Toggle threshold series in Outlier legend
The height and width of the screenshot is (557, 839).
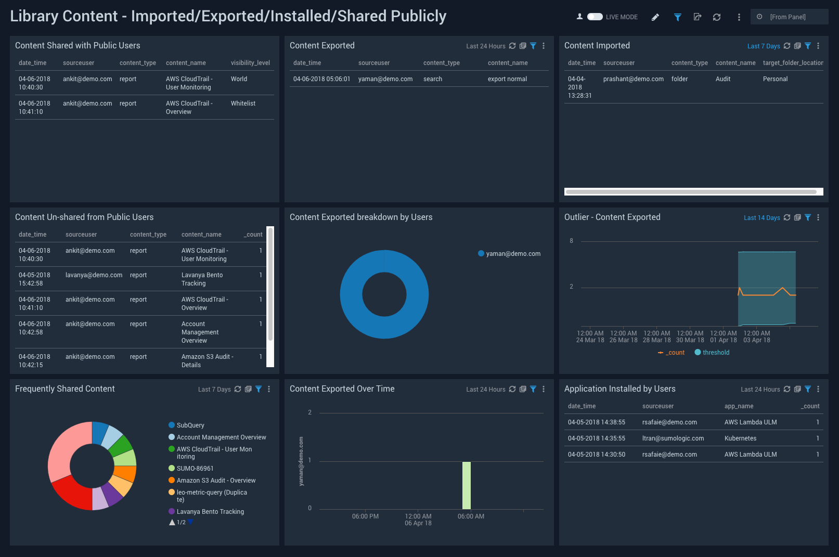click(712, 353)
